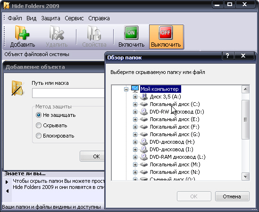
Task: Close the Обзор папок dialog
Action: coord(243,56)
